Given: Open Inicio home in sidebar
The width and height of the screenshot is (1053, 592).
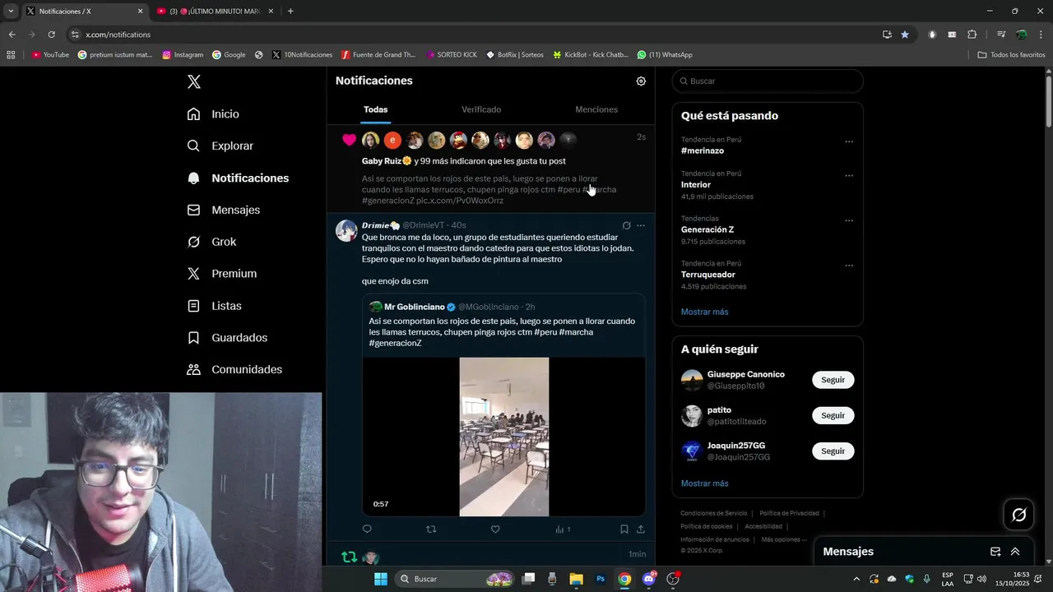Looking at the screenshot, I should (213, 114).
